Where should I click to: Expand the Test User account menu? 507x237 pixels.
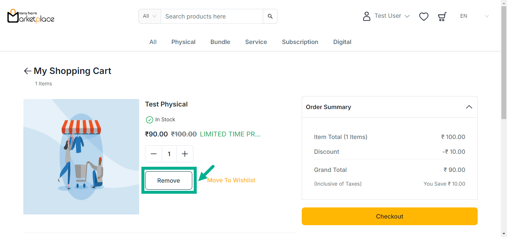click(x=407, y=16)
